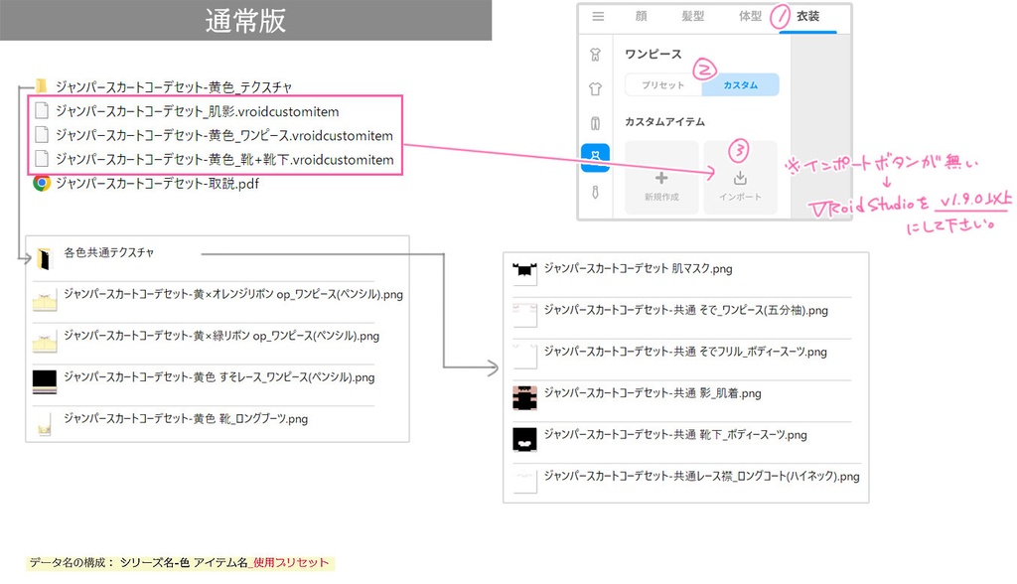Choose the プリセット toggle option
The width and height of the screenshot is (1017, 584).
(x=662, y=85)
